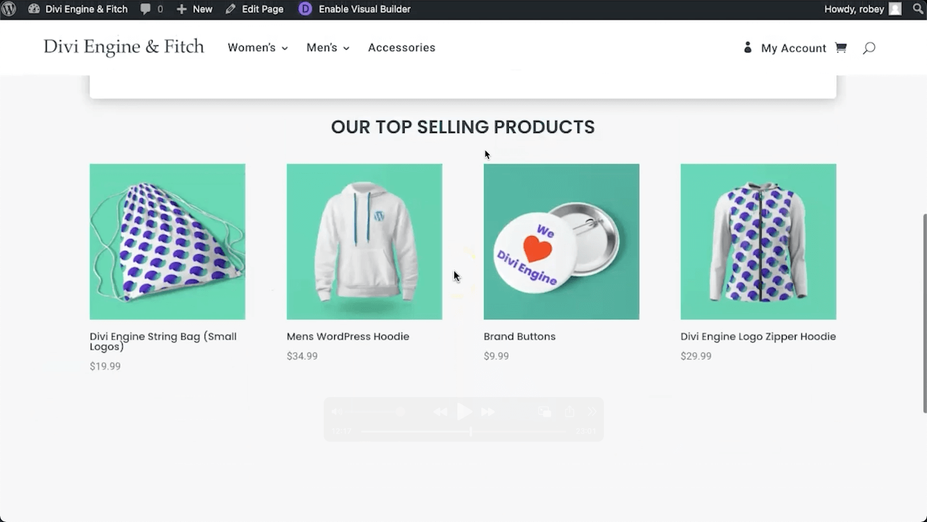Expand the Women's menu dropdown
The height and width of the screenshot is (522, 927).
pyautogui.click(x=257, y=48)
